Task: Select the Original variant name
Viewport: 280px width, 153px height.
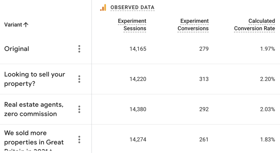Action: click(x=17, y=49)
